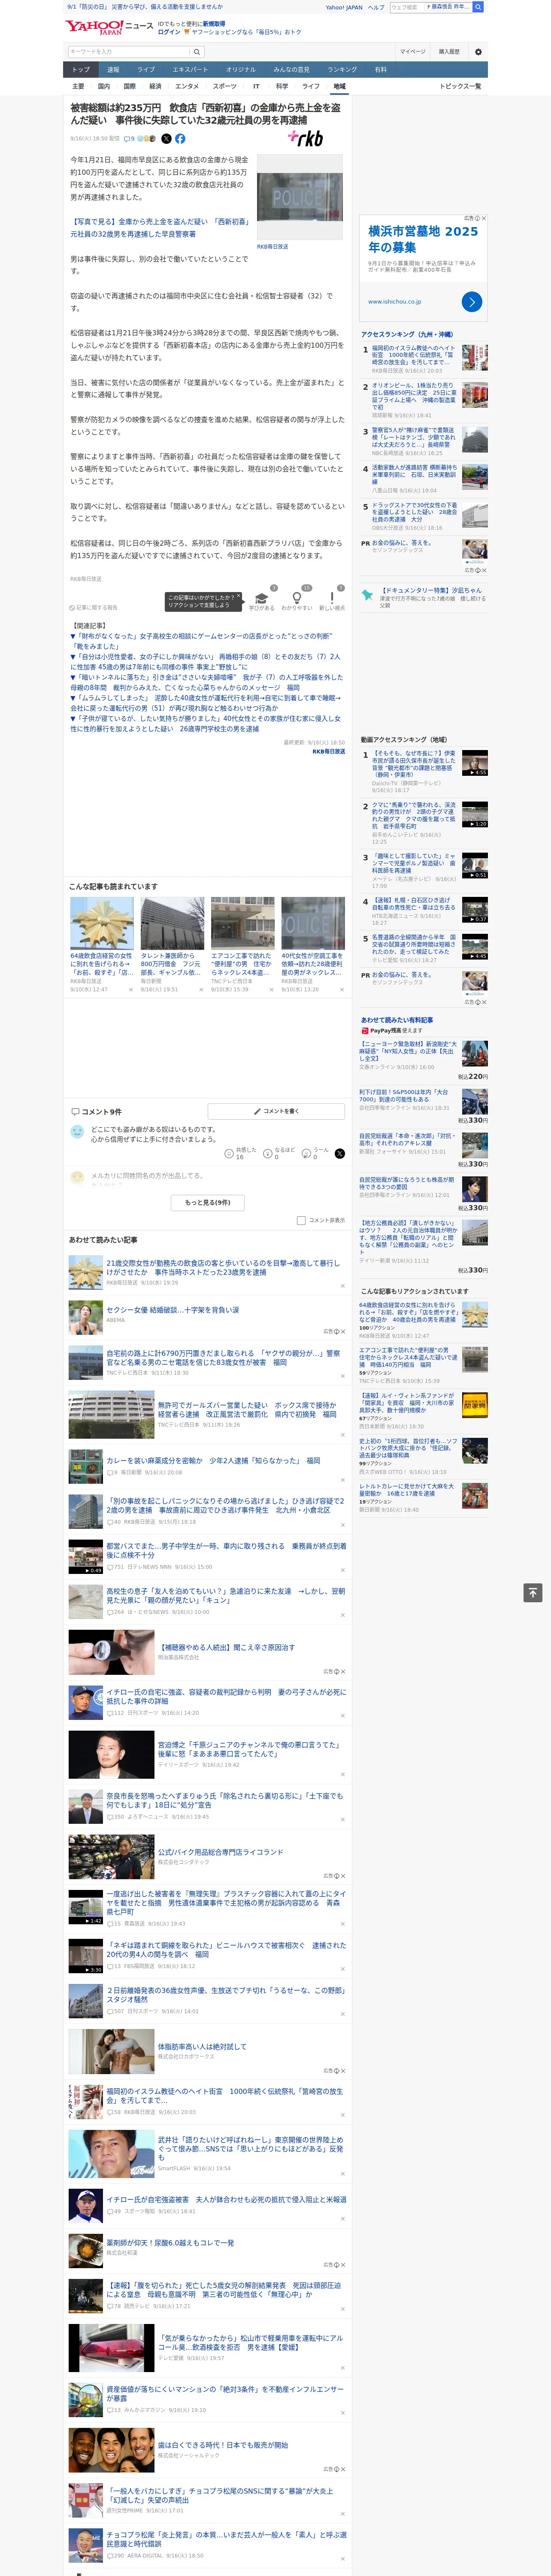Close the 横浜市営墓地 advertisement
The height and width of the screenshot is (2576, 551).
click(x=484, y=218)
